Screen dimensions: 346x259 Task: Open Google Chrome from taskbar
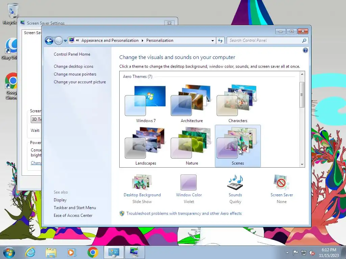(93, 252)
